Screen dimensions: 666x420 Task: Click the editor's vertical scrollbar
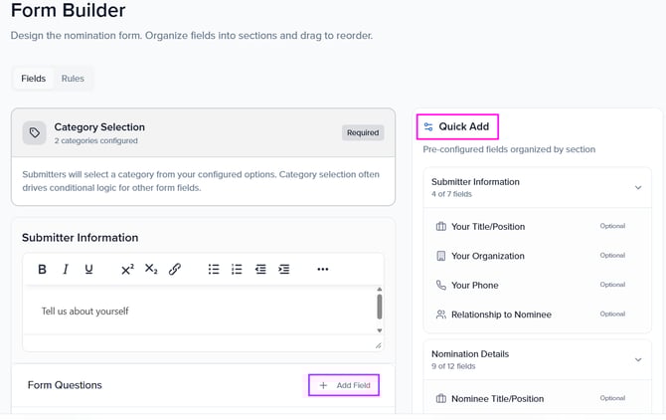coord(379,307)
